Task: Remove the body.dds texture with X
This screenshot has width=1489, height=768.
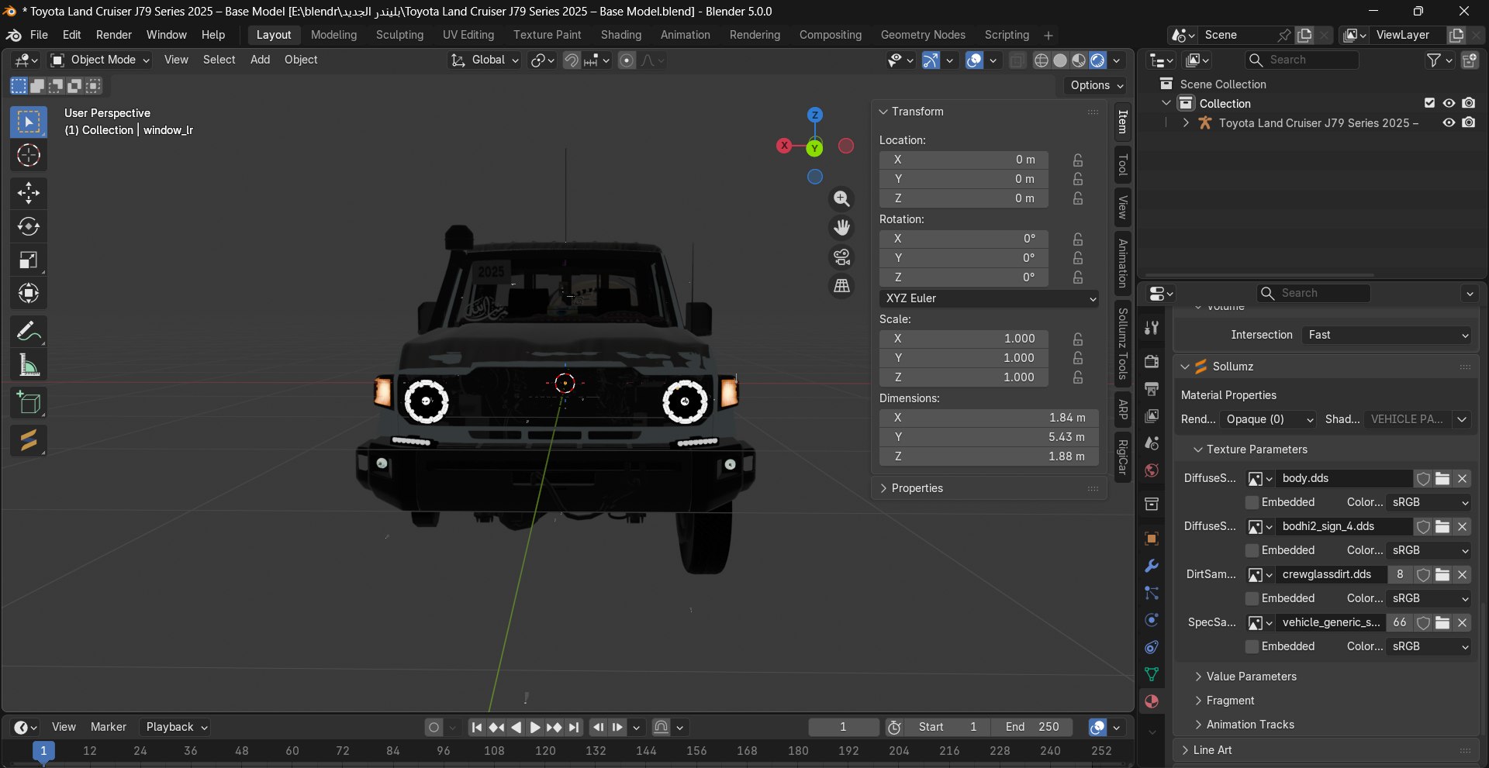Action: pos(1463,478)
